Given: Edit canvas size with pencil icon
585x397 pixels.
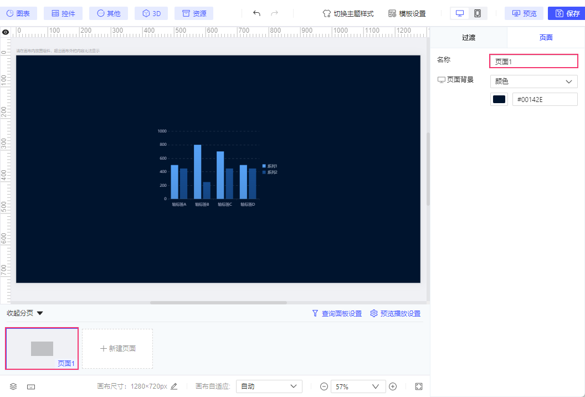Looking at the screenshot, I should click(x=174, y=386).
